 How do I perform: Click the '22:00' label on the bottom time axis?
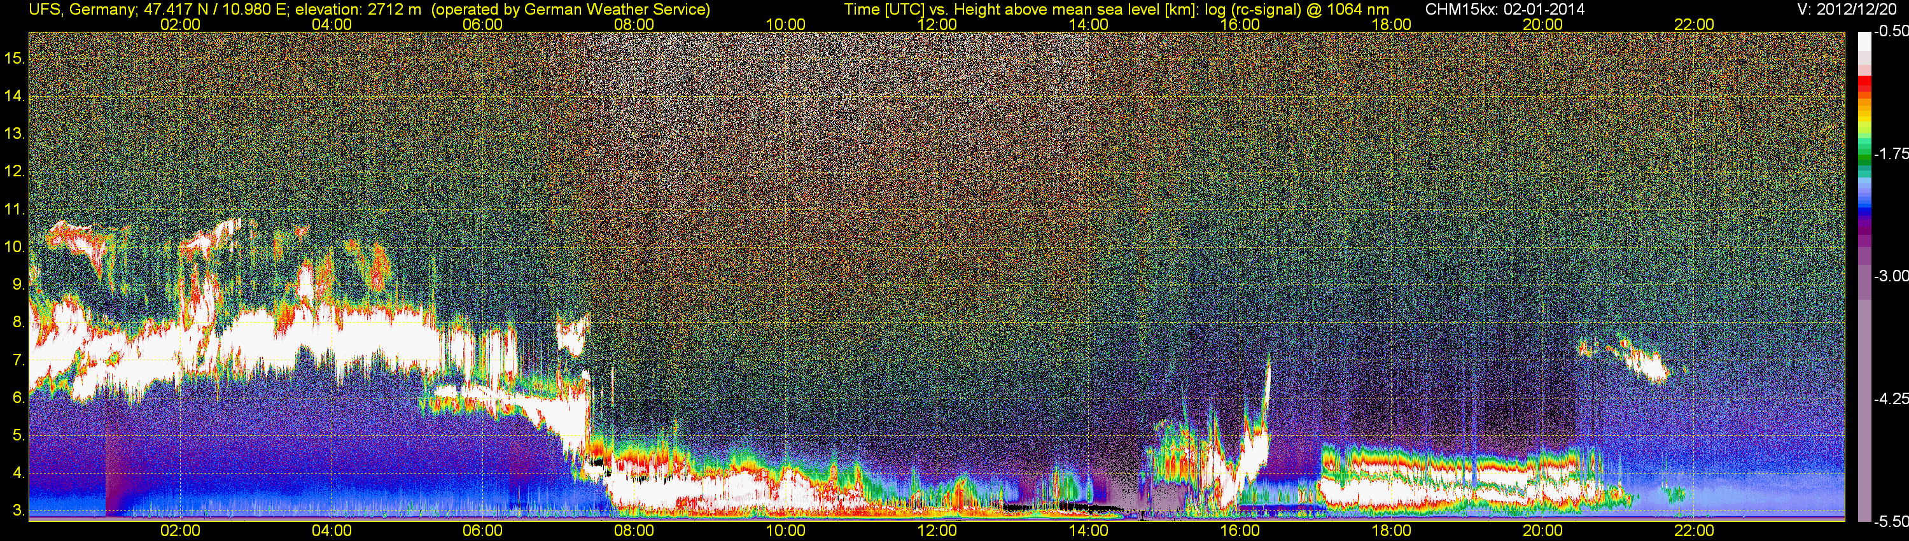pos(1694,531)
